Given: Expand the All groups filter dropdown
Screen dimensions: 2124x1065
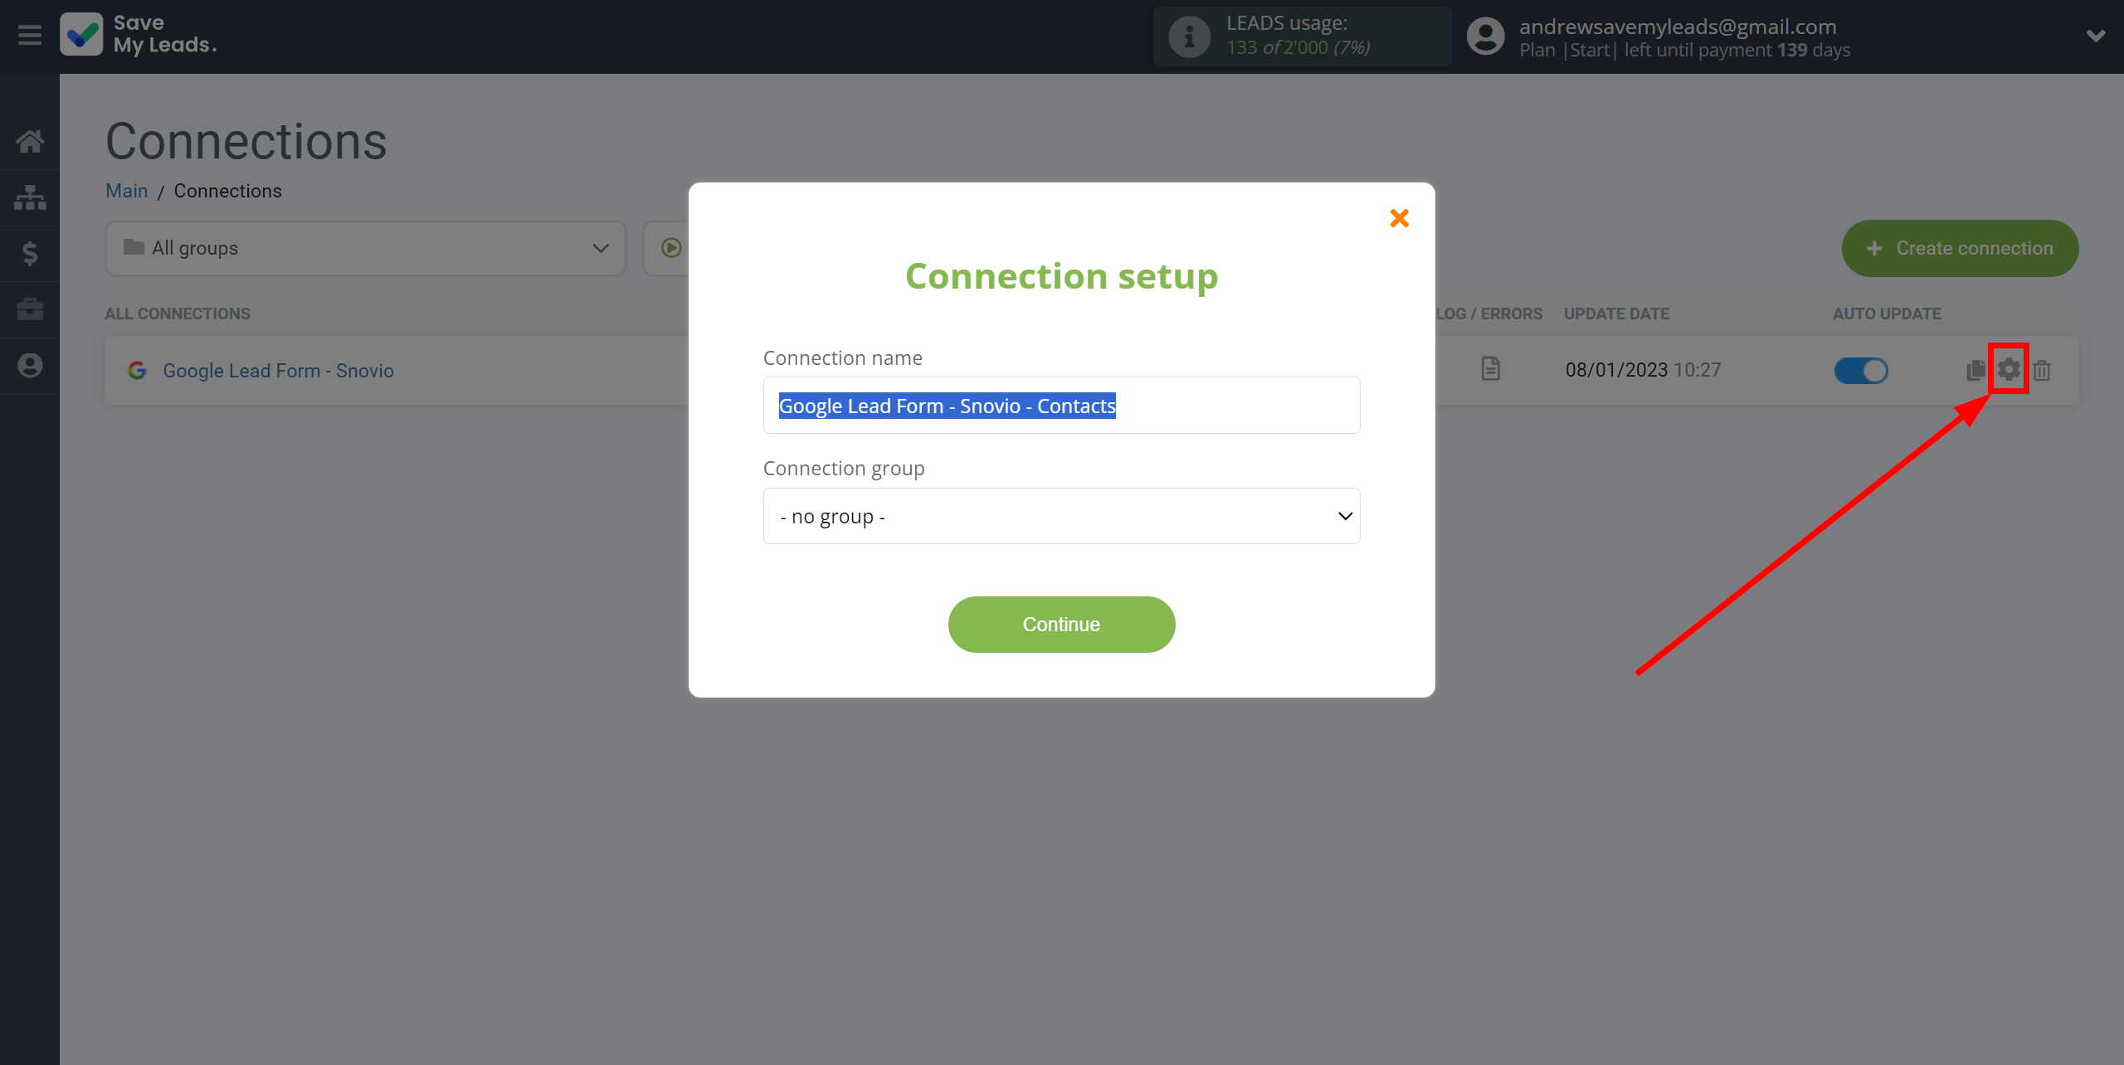Looking at the screenshot, I should click(361, 247).
